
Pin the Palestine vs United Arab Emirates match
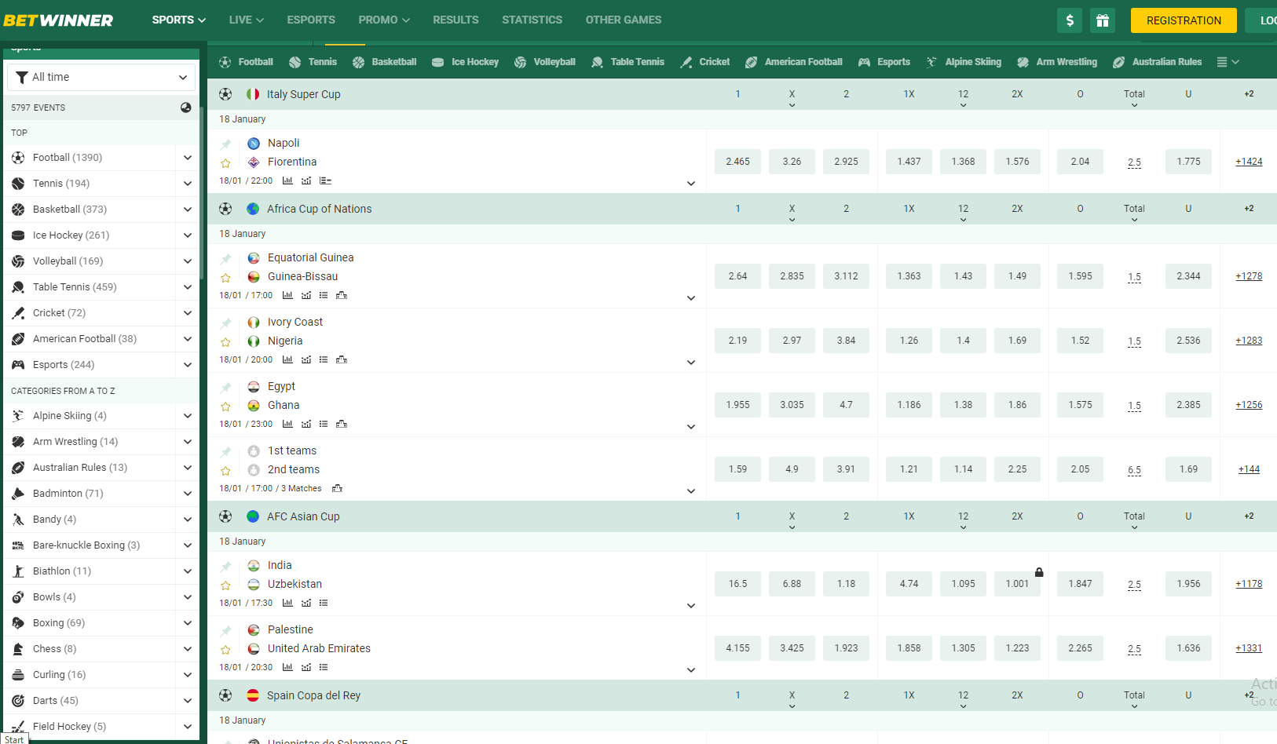(226, 630)
